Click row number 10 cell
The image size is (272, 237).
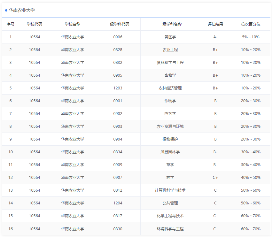coord(11,152)
